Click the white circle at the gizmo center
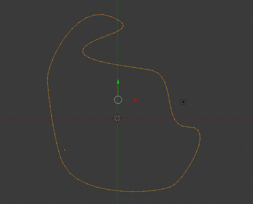This screenshot has width=253, height=204. [x=118, y=100]
